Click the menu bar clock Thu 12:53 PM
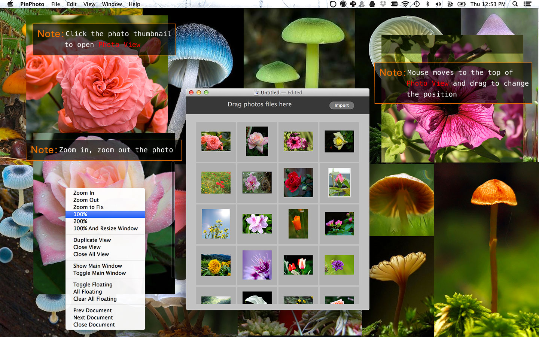 [x=488, y=4]
